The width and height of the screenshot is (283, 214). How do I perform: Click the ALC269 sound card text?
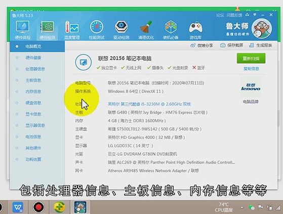pyautogui.click(x=171, y=162)
